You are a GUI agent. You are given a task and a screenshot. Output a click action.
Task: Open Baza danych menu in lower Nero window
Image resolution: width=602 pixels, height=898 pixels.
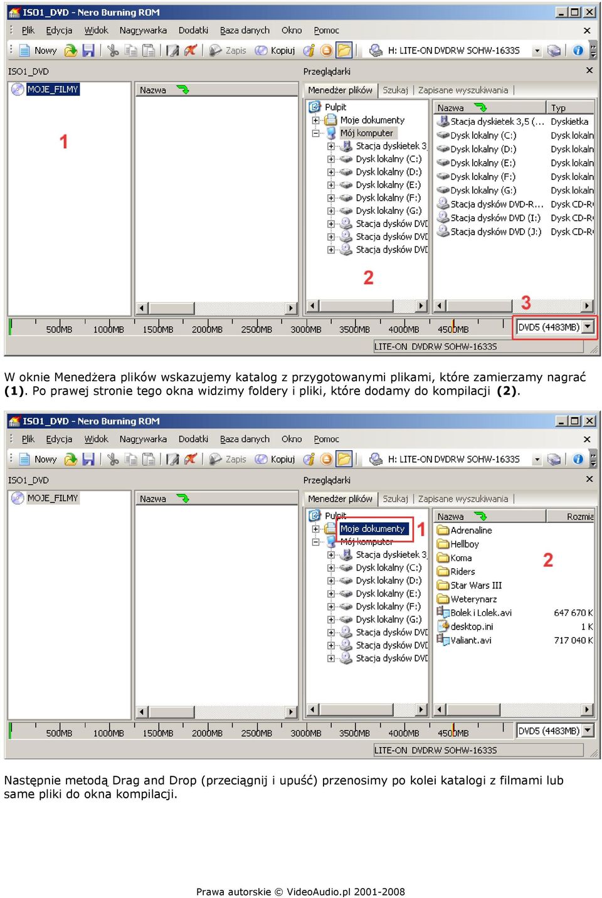pos(245,439)
